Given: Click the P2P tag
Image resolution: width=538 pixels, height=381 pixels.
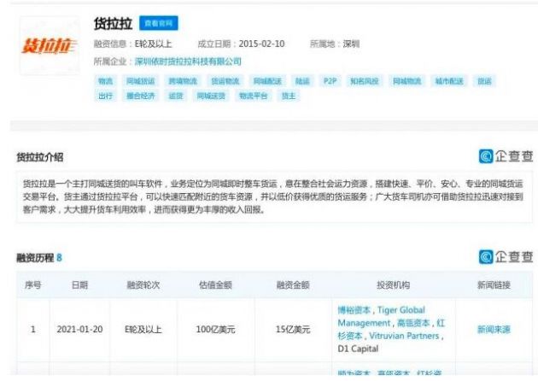Looking at the screenshot, I should [x=330, y=81].
